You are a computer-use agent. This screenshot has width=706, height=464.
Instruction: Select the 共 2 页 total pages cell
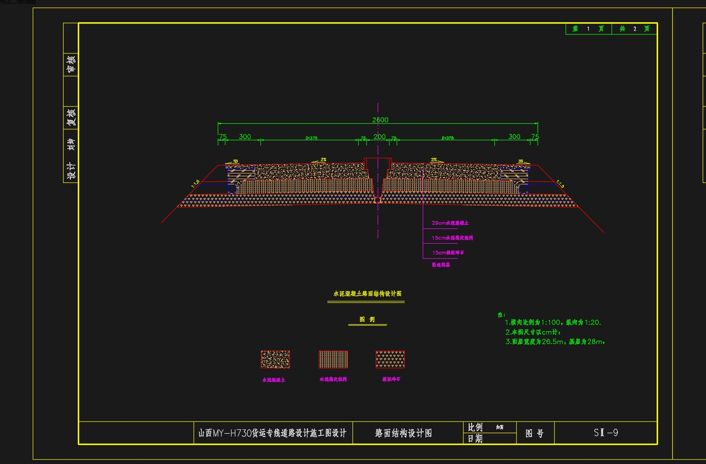[634, 29]
